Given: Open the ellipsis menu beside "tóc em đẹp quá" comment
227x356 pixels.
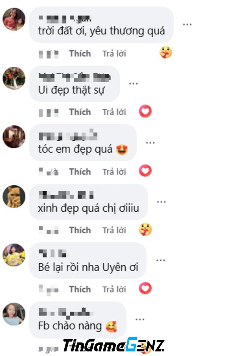Looking at the screenshot, I should coord(150,142).
